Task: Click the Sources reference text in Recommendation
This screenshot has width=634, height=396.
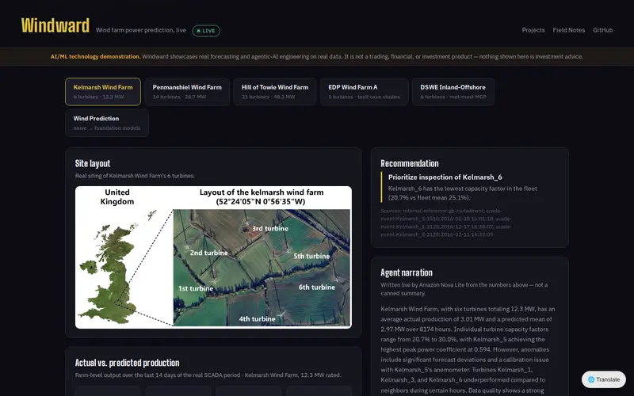Action: (445, 223)
